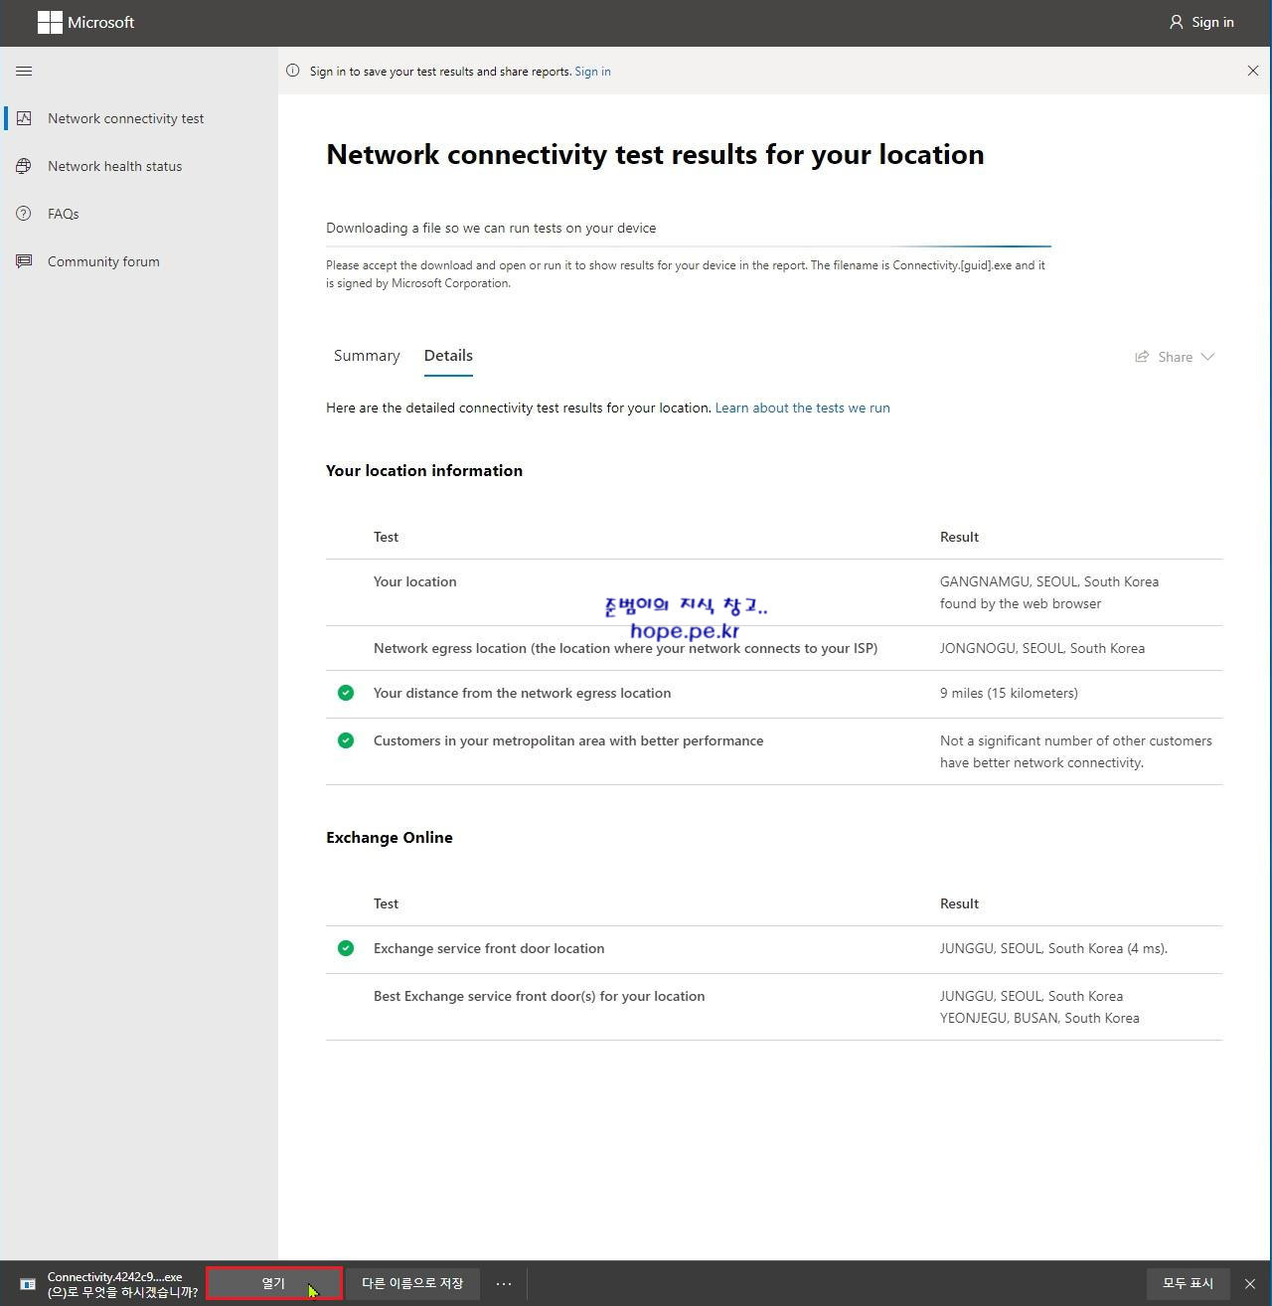1272x1306 pixels.
Task: Expand the Share dropdown chevron
Action: (1207, 357)
